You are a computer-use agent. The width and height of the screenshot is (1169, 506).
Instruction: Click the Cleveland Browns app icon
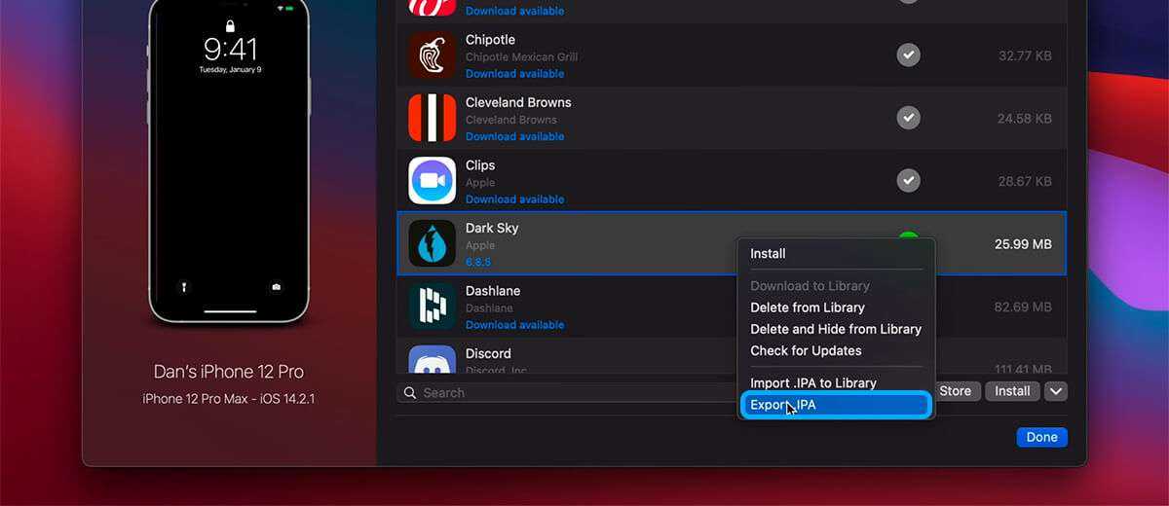pos(432,118)
